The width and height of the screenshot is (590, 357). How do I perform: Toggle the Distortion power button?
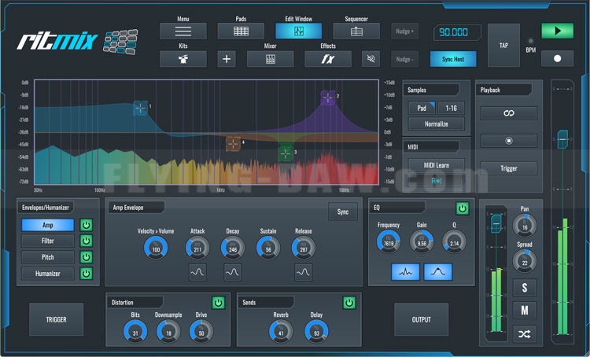(219, 303)
